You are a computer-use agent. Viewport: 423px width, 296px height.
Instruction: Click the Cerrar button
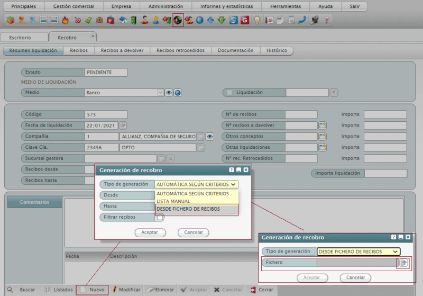262,290
